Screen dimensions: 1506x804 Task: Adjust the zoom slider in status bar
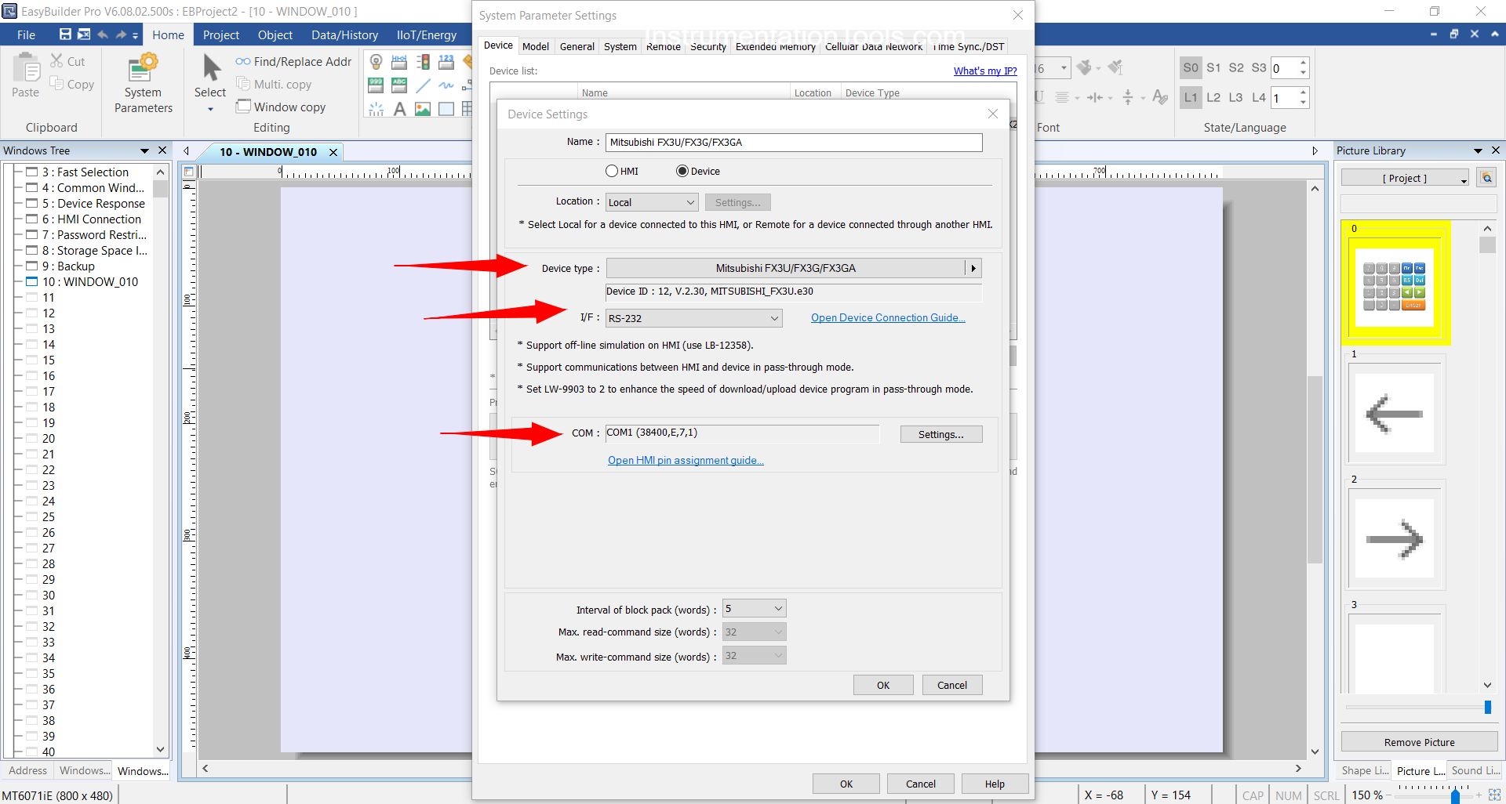pos(1455,795)
